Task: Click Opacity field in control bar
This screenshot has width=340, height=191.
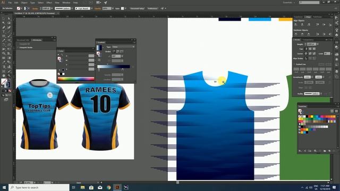Action: (x=106, y=8)
